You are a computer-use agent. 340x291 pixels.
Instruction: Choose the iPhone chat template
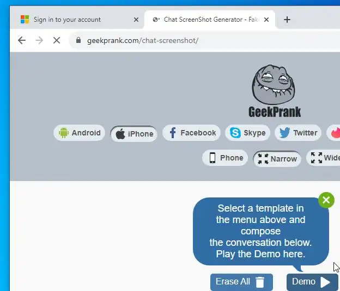tap(134, 134)
